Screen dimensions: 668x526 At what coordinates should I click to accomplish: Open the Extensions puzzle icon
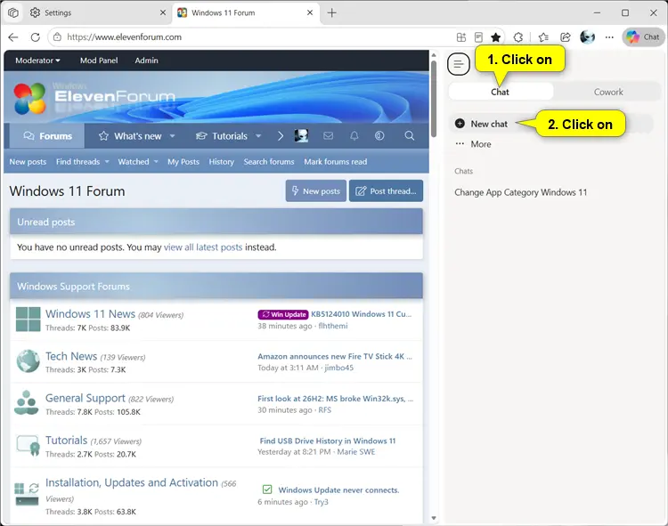518,37
